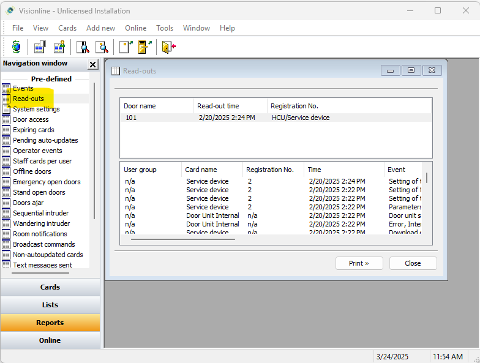
Task: Click the Time column header in events table
Action: 344,170
